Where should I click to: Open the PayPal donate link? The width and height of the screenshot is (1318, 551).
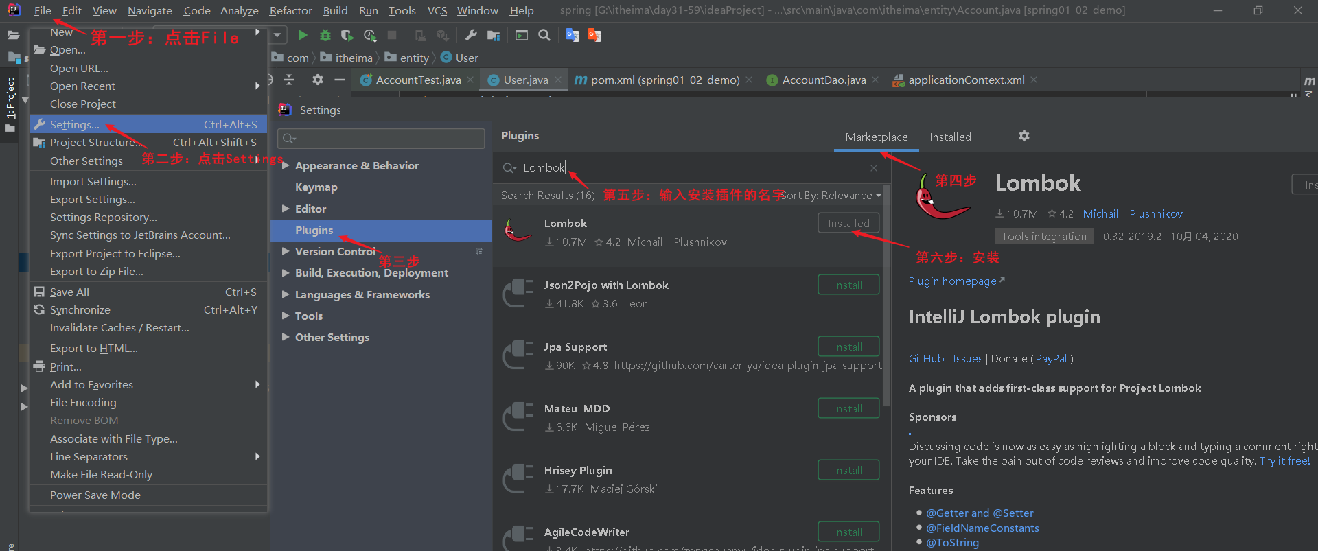click(x=1051, y=359)
